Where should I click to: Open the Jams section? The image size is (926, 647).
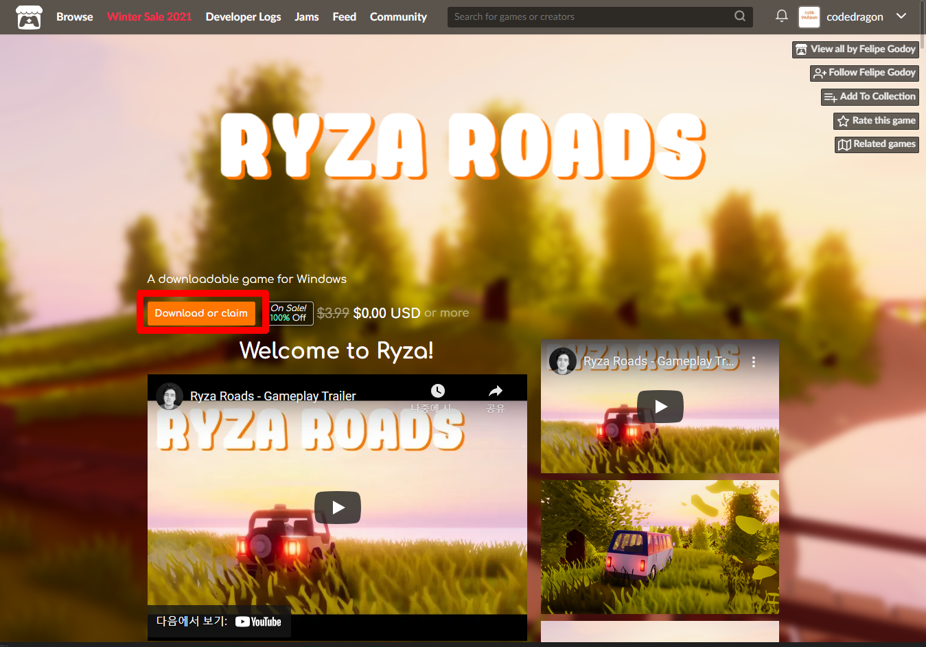[307, 16]
